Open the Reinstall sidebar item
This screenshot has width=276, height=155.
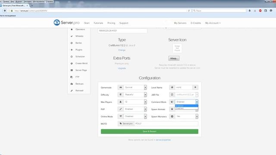79,91
